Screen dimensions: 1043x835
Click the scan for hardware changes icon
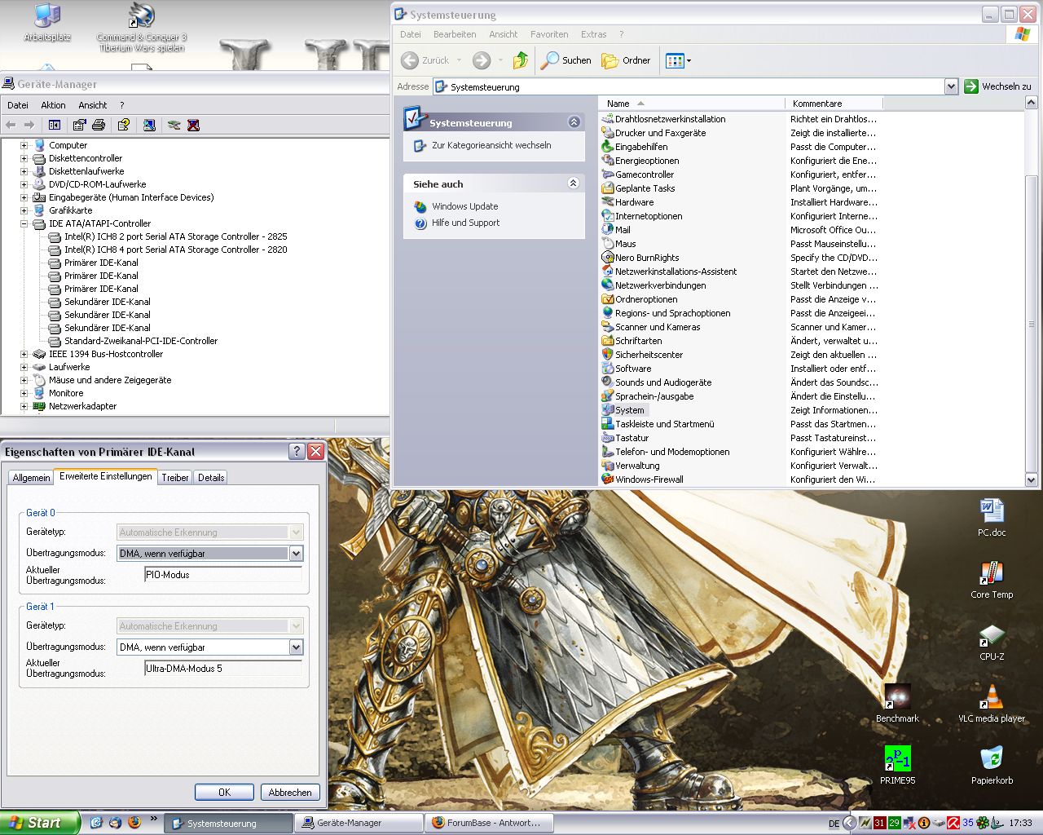point(149,125)
